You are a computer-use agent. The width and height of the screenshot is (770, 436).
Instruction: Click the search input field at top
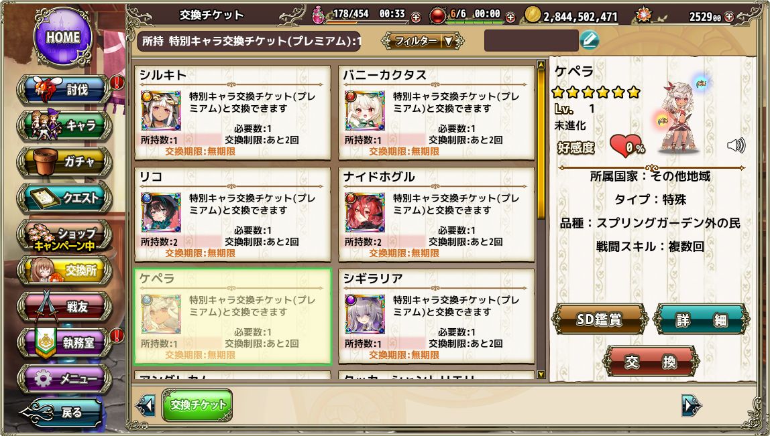point(531,41)
